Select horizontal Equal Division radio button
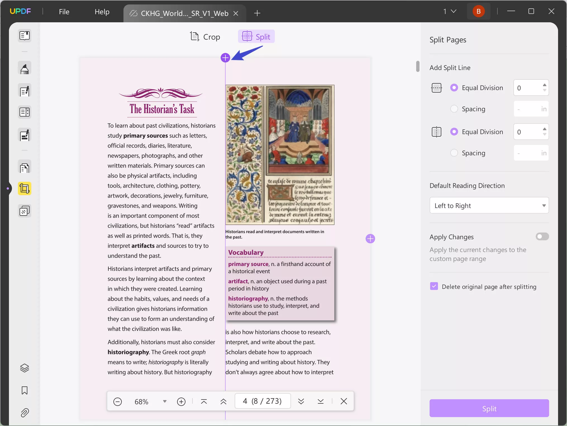This screenshot has height=426, width=567. tap(454, 88)
